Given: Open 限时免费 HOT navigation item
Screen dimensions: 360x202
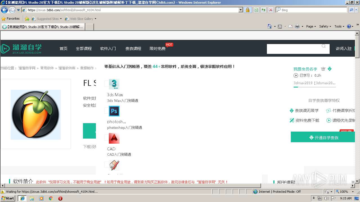Looking at the screenshot, I should [157, 49].
